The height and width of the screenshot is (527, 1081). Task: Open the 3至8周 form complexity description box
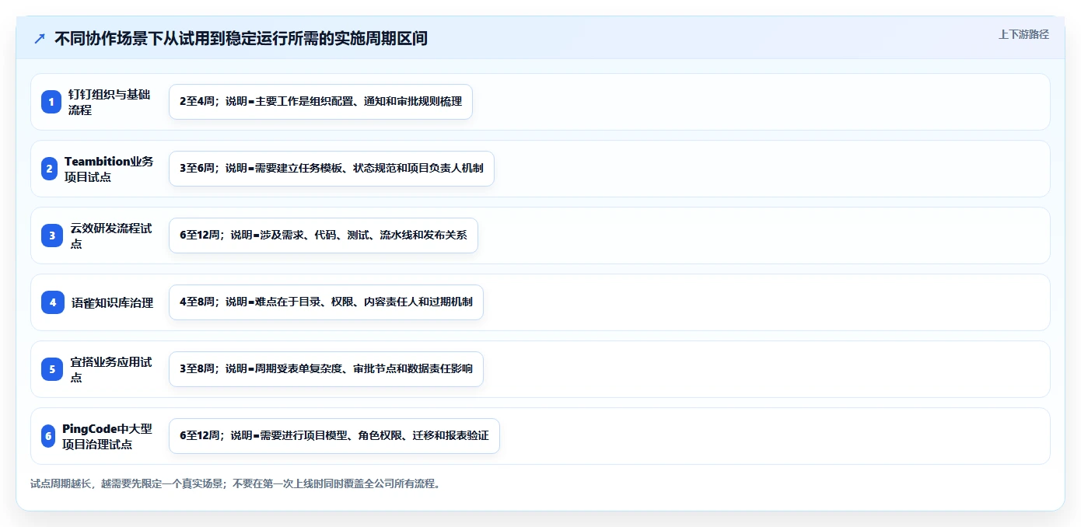pyautogui.click(x=326, y=369)
